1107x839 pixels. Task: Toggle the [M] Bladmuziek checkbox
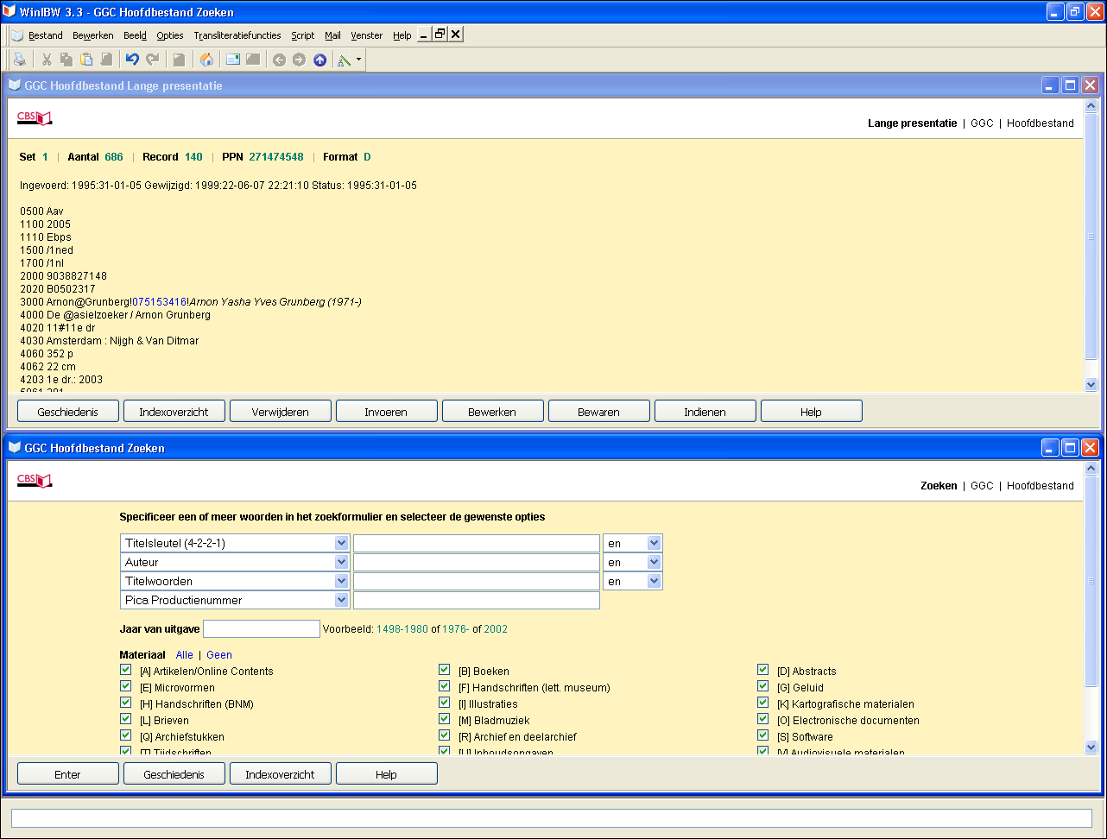445,719
